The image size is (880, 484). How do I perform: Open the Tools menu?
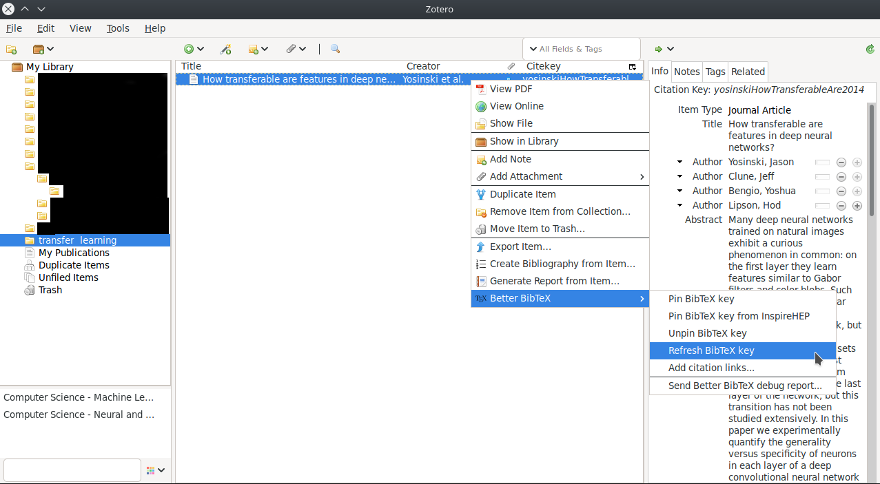118,28
